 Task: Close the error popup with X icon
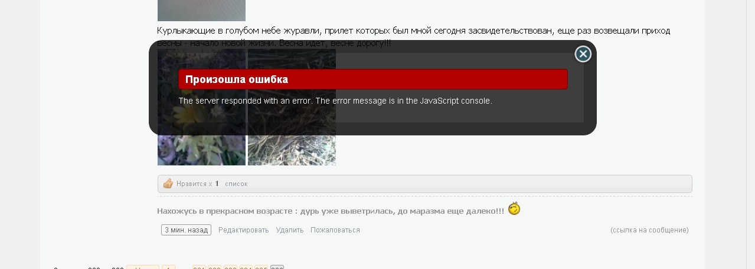coord(583,54)
